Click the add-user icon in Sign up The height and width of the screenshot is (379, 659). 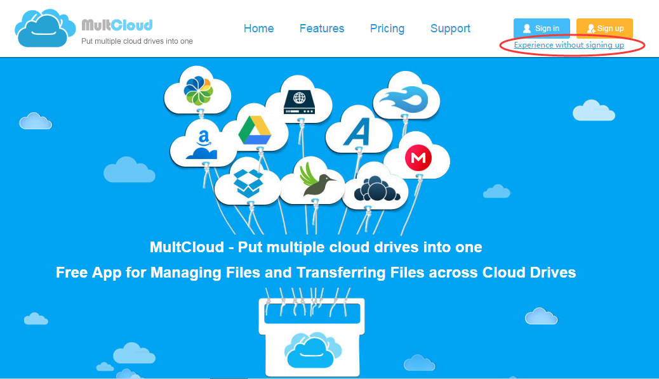click(x=591, y=29)
